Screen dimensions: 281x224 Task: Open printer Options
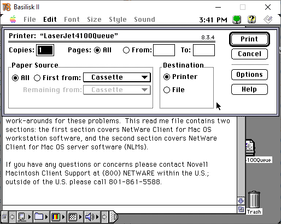249,75
